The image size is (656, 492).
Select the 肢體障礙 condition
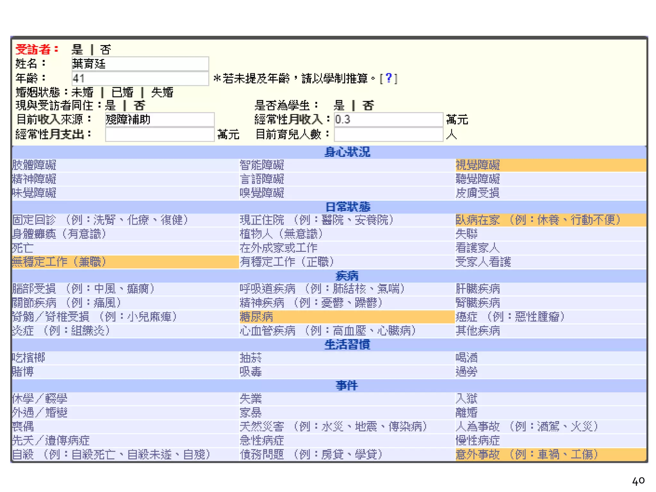pyautogui.click(x=34, y=165)
